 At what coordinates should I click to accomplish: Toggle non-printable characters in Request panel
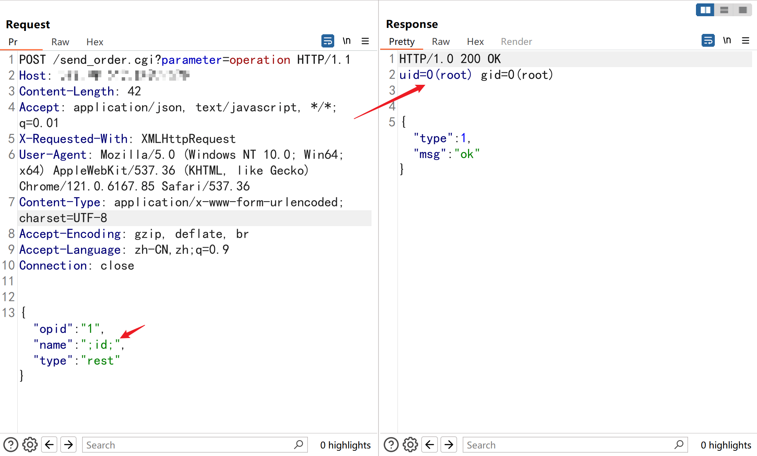[x=346, y=41]
